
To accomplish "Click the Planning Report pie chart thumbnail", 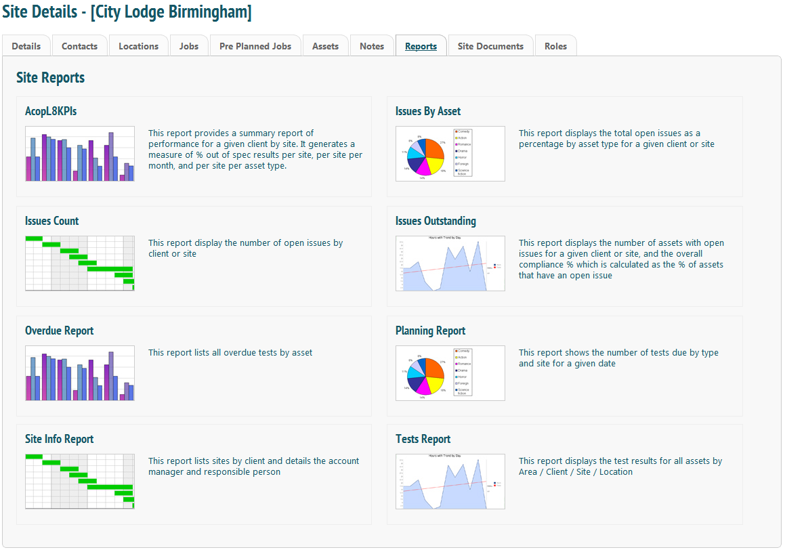I will click(x=450, y=373).
